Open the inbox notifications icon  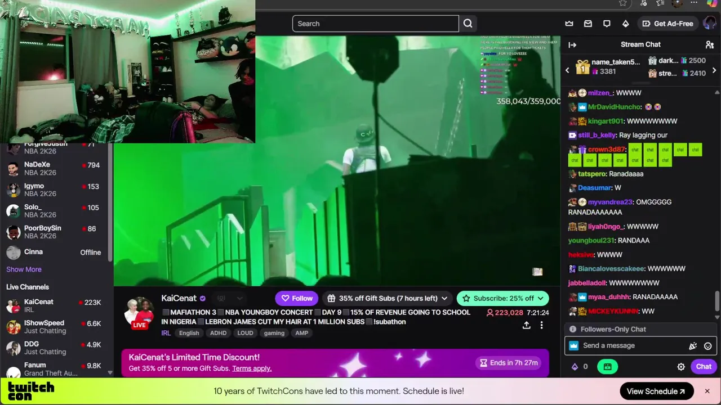click(588, 24)
